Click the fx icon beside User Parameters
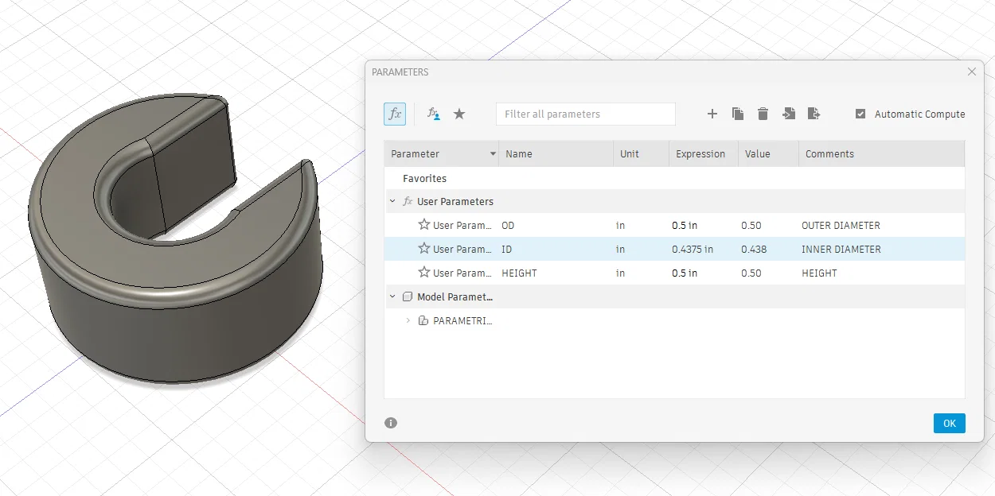 click(408, 202)
